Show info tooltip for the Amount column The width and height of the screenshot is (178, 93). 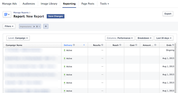pyautogui.click(x=155, y=45)
